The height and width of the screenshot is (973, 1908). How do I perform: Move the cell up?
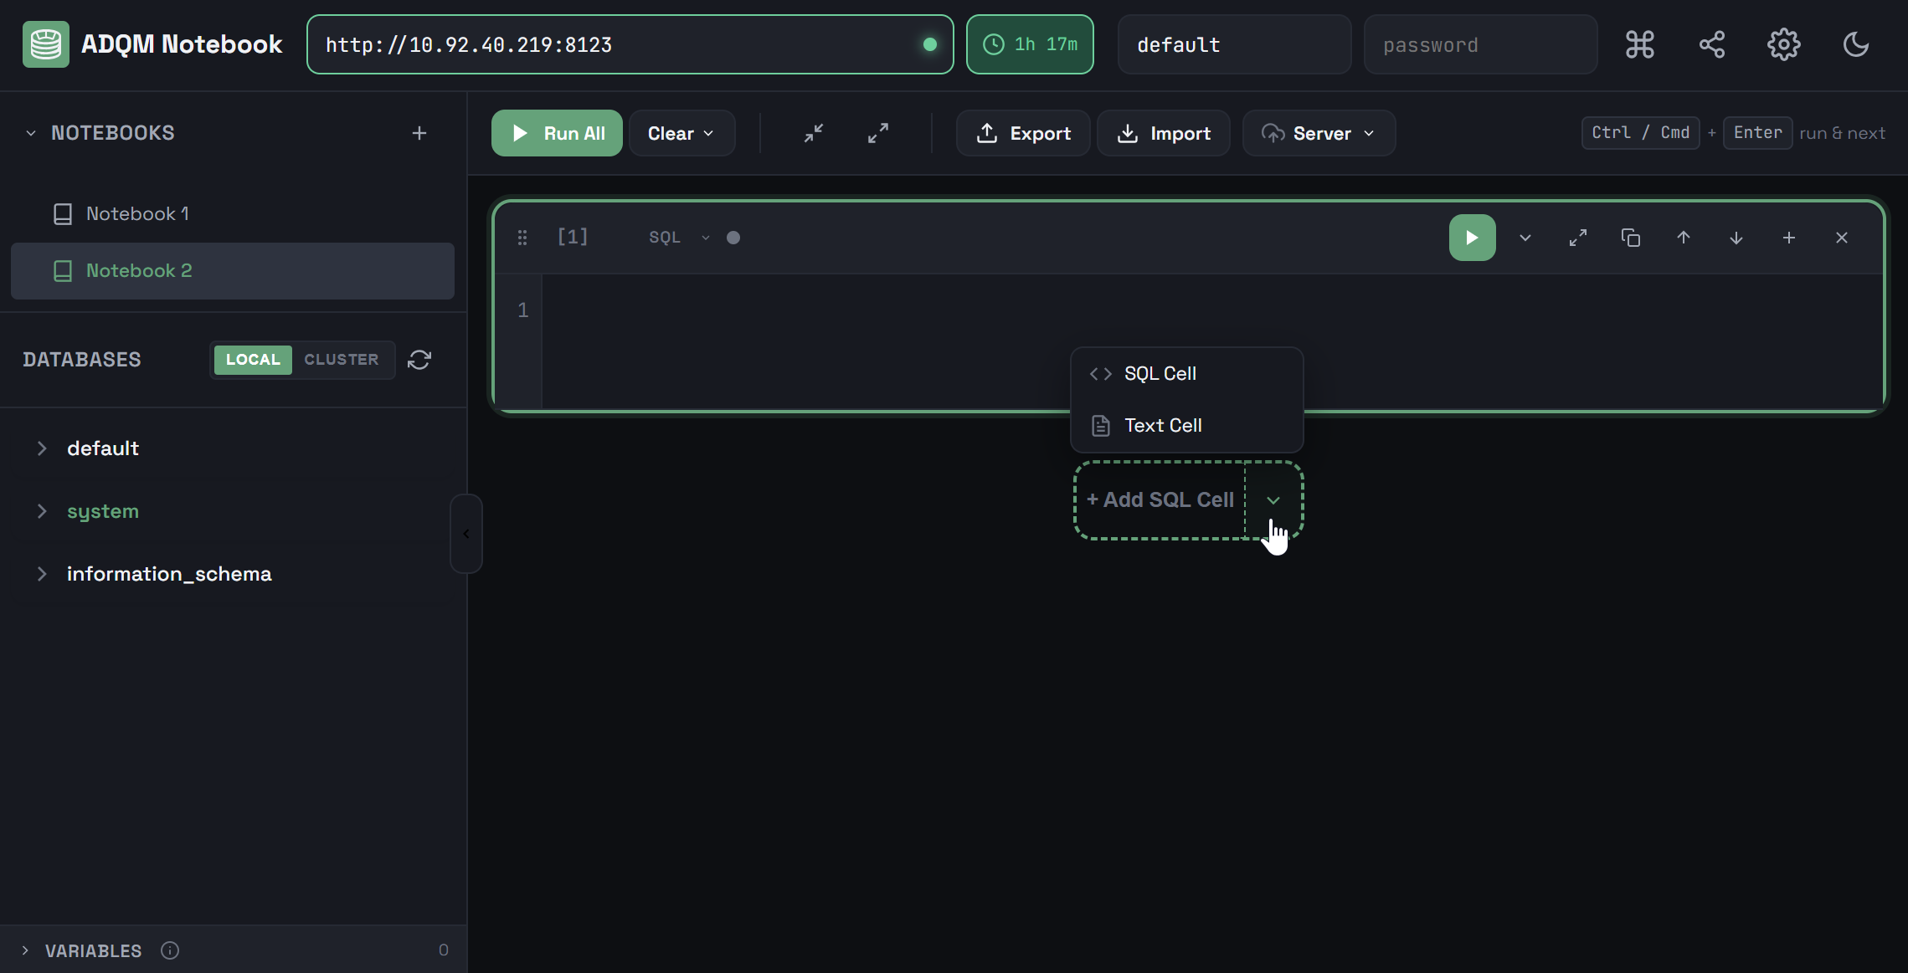pos(1683,238)
